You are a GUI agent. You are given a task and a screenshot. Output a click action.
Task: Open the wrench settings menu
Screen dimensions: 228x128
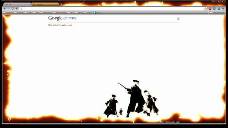[223, 9]
